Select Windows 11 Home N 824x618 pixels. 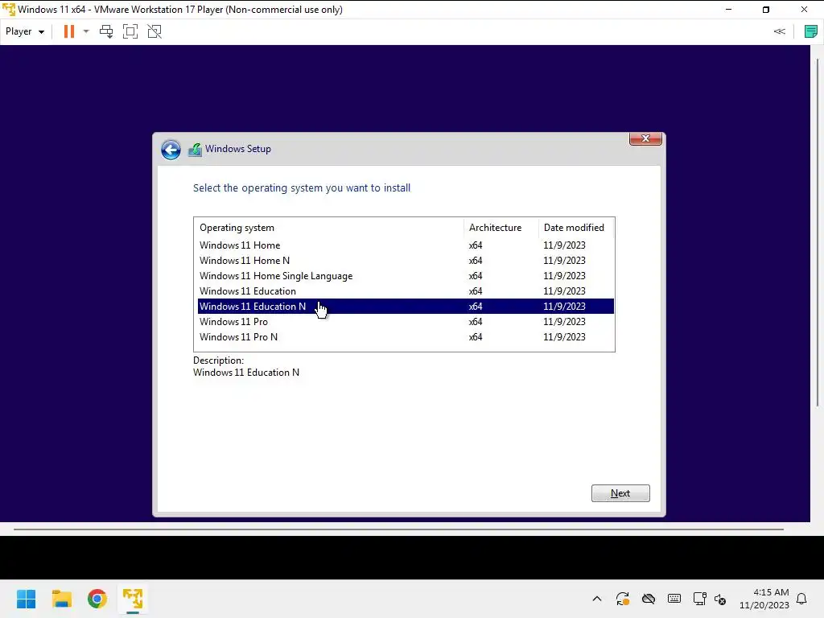(x=406, y=261)
